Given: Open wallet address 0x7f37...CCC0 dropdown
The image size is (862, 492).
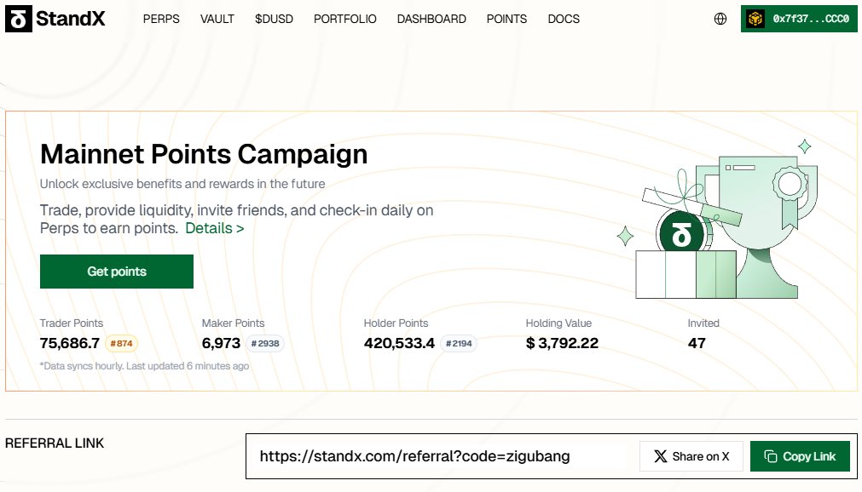Looking at the screenshot, I should [799, 19].
